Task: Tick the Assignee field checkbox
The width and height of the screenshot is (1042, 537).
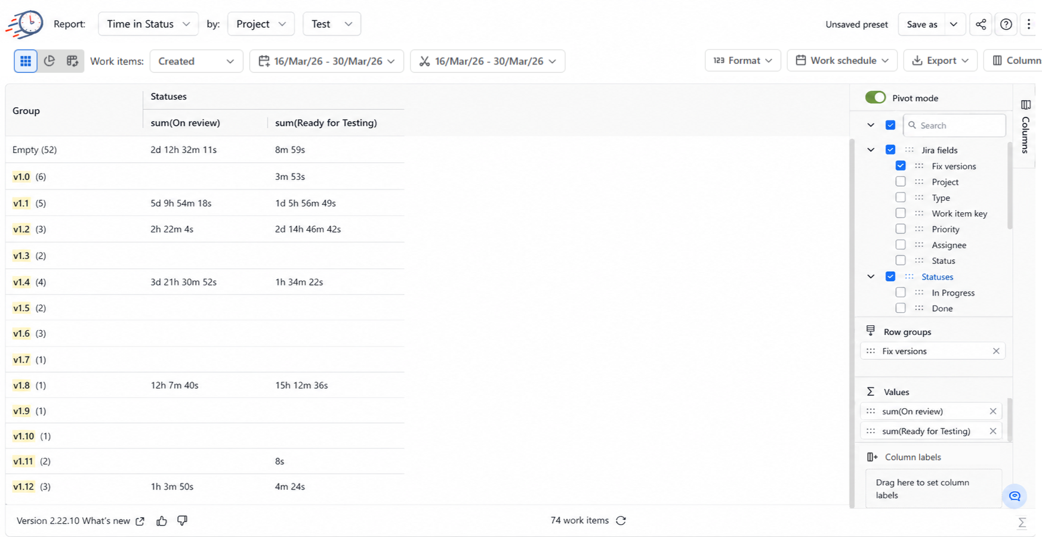Action: tap(901, 245)
